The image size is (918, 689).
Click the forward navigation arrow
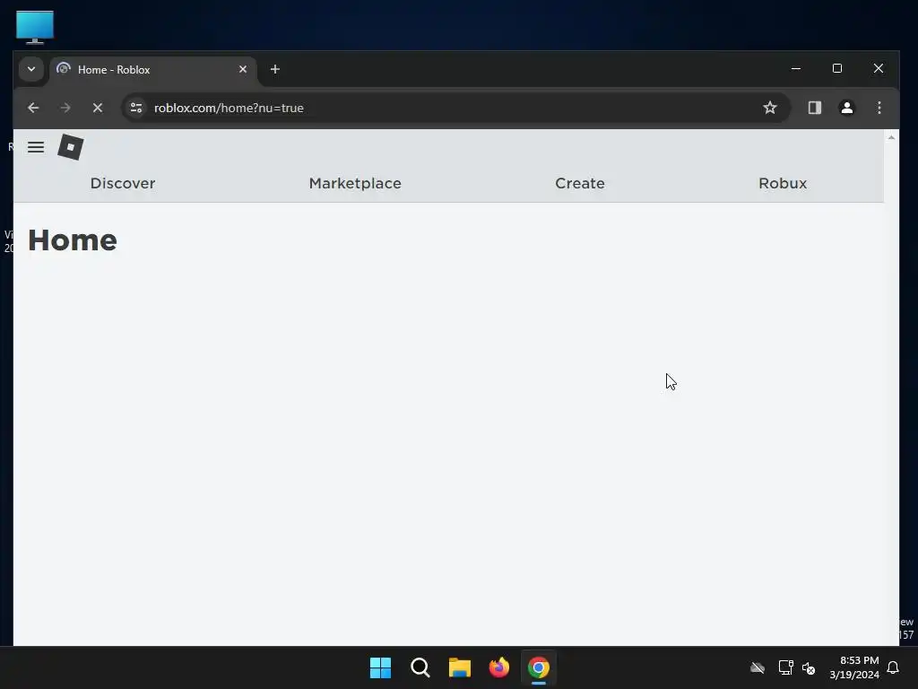click(65, 108)
